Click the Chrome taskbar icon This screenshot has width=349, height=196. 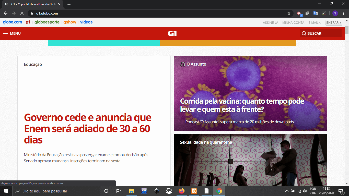(x=219, y=191)
